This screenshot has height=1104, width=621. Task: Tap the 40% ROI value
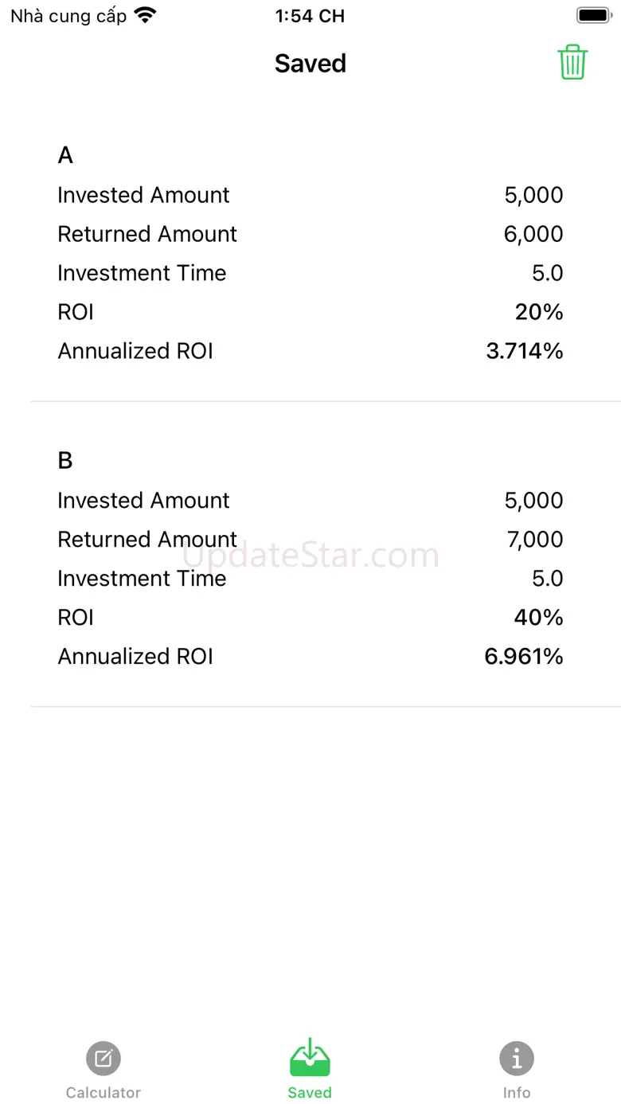[539, 618]
